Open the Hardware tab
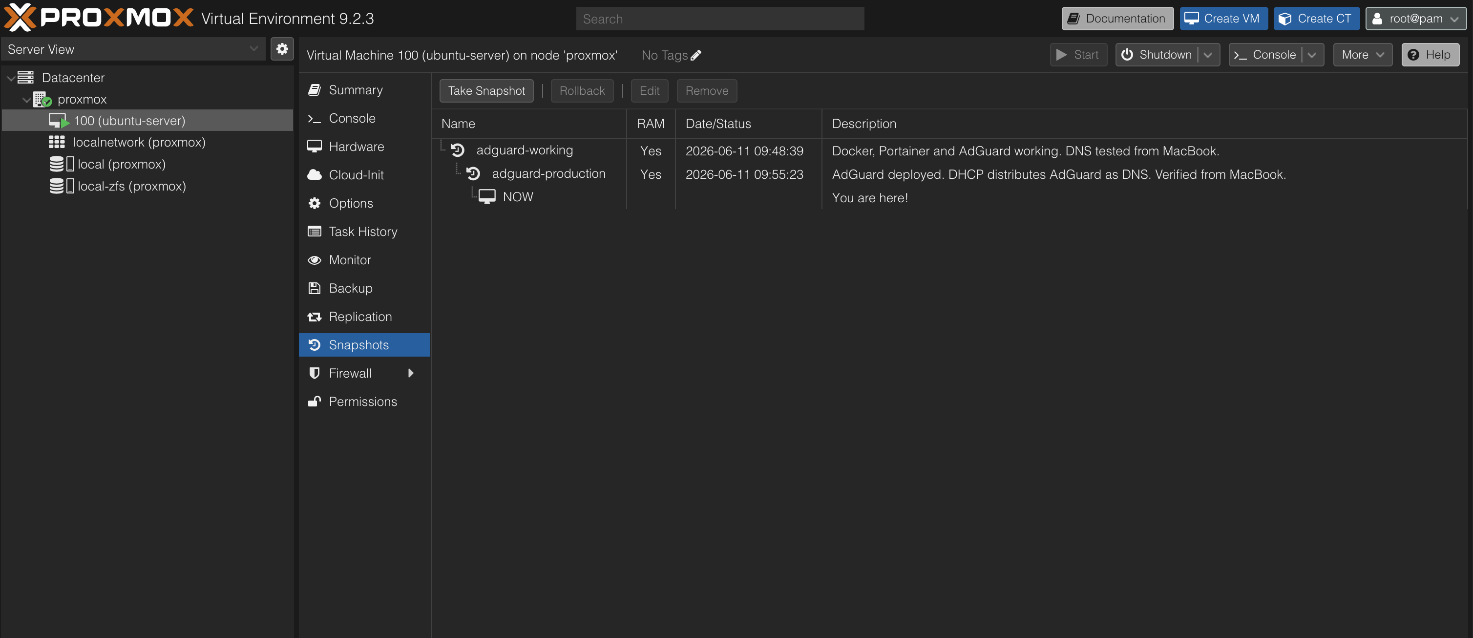 (x=364, y=147)
